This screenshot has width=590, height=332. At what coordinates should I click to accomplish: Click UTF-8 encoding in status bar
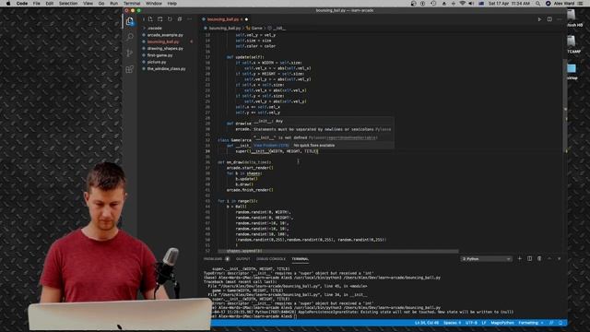click(x=471, y=323)
